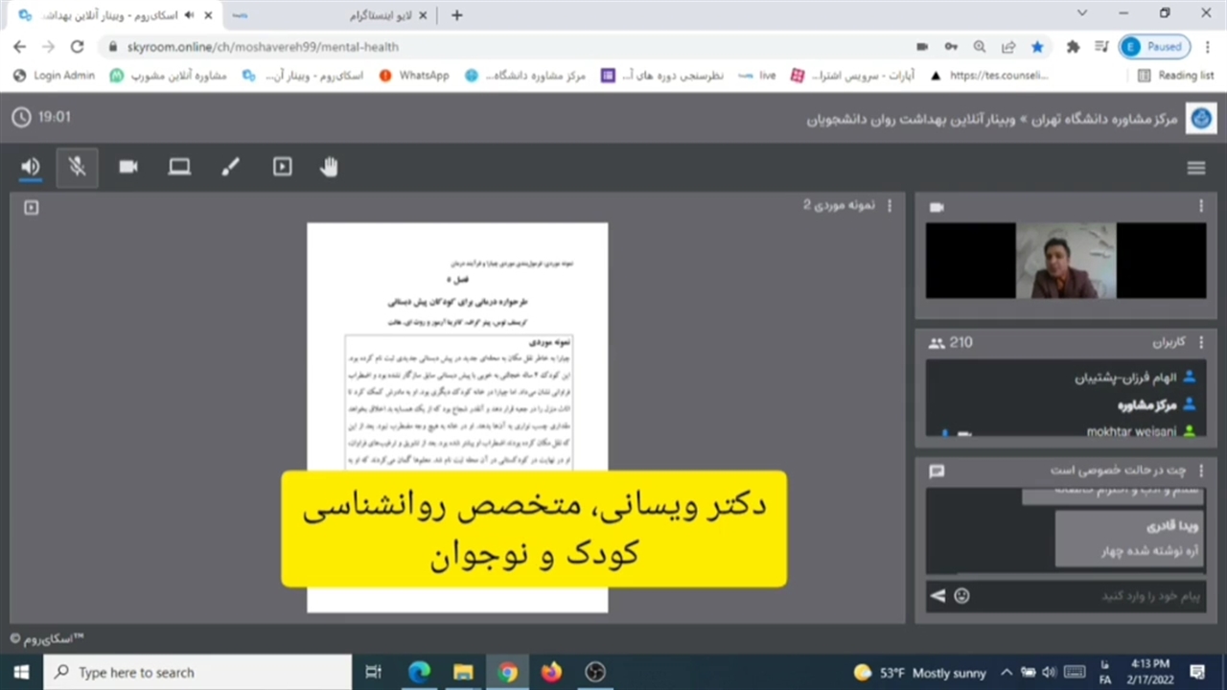Screen dimensions: 1227x690
Task: Toggle the speaker sound icon
Action: click(x=31, y=168)
